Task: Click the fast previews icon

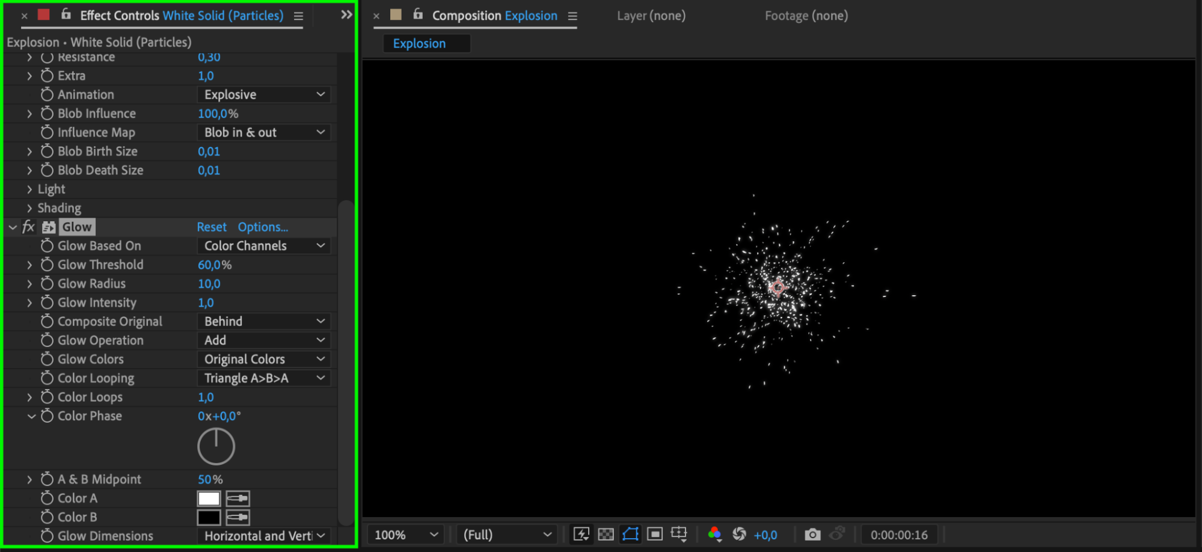Action: point(581,535)
